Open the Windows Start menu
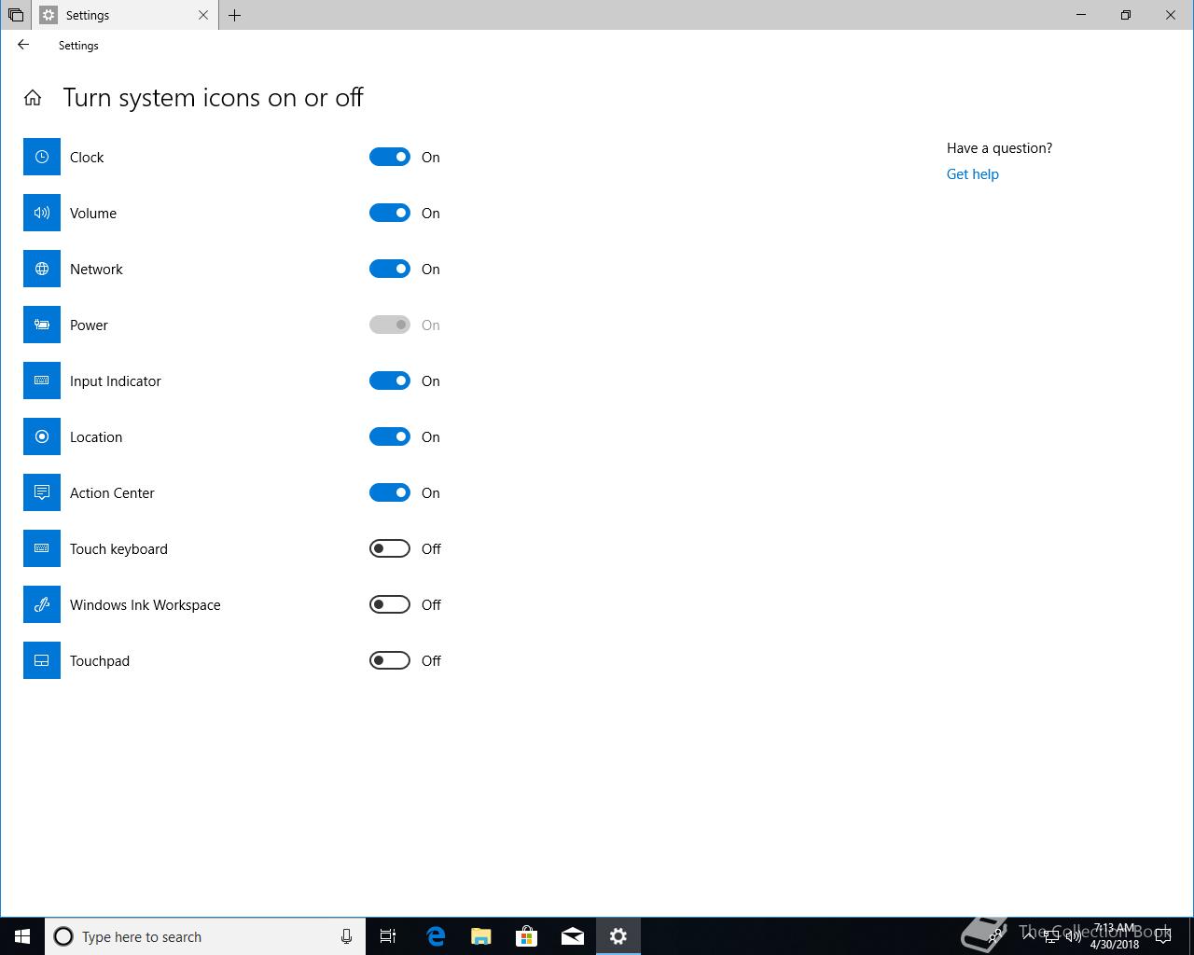Viewport: 1194px width, 955px height. click(22, 936)
